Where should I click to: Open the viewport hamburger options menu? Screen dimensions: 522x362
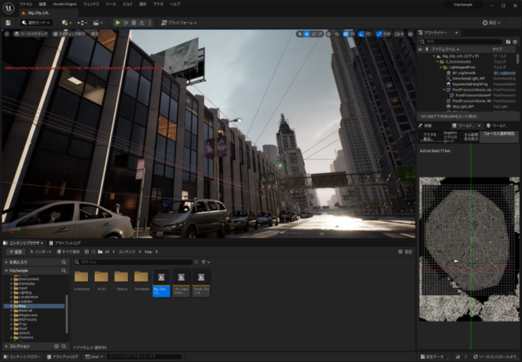pyautogui.click(x=7, y=34)
